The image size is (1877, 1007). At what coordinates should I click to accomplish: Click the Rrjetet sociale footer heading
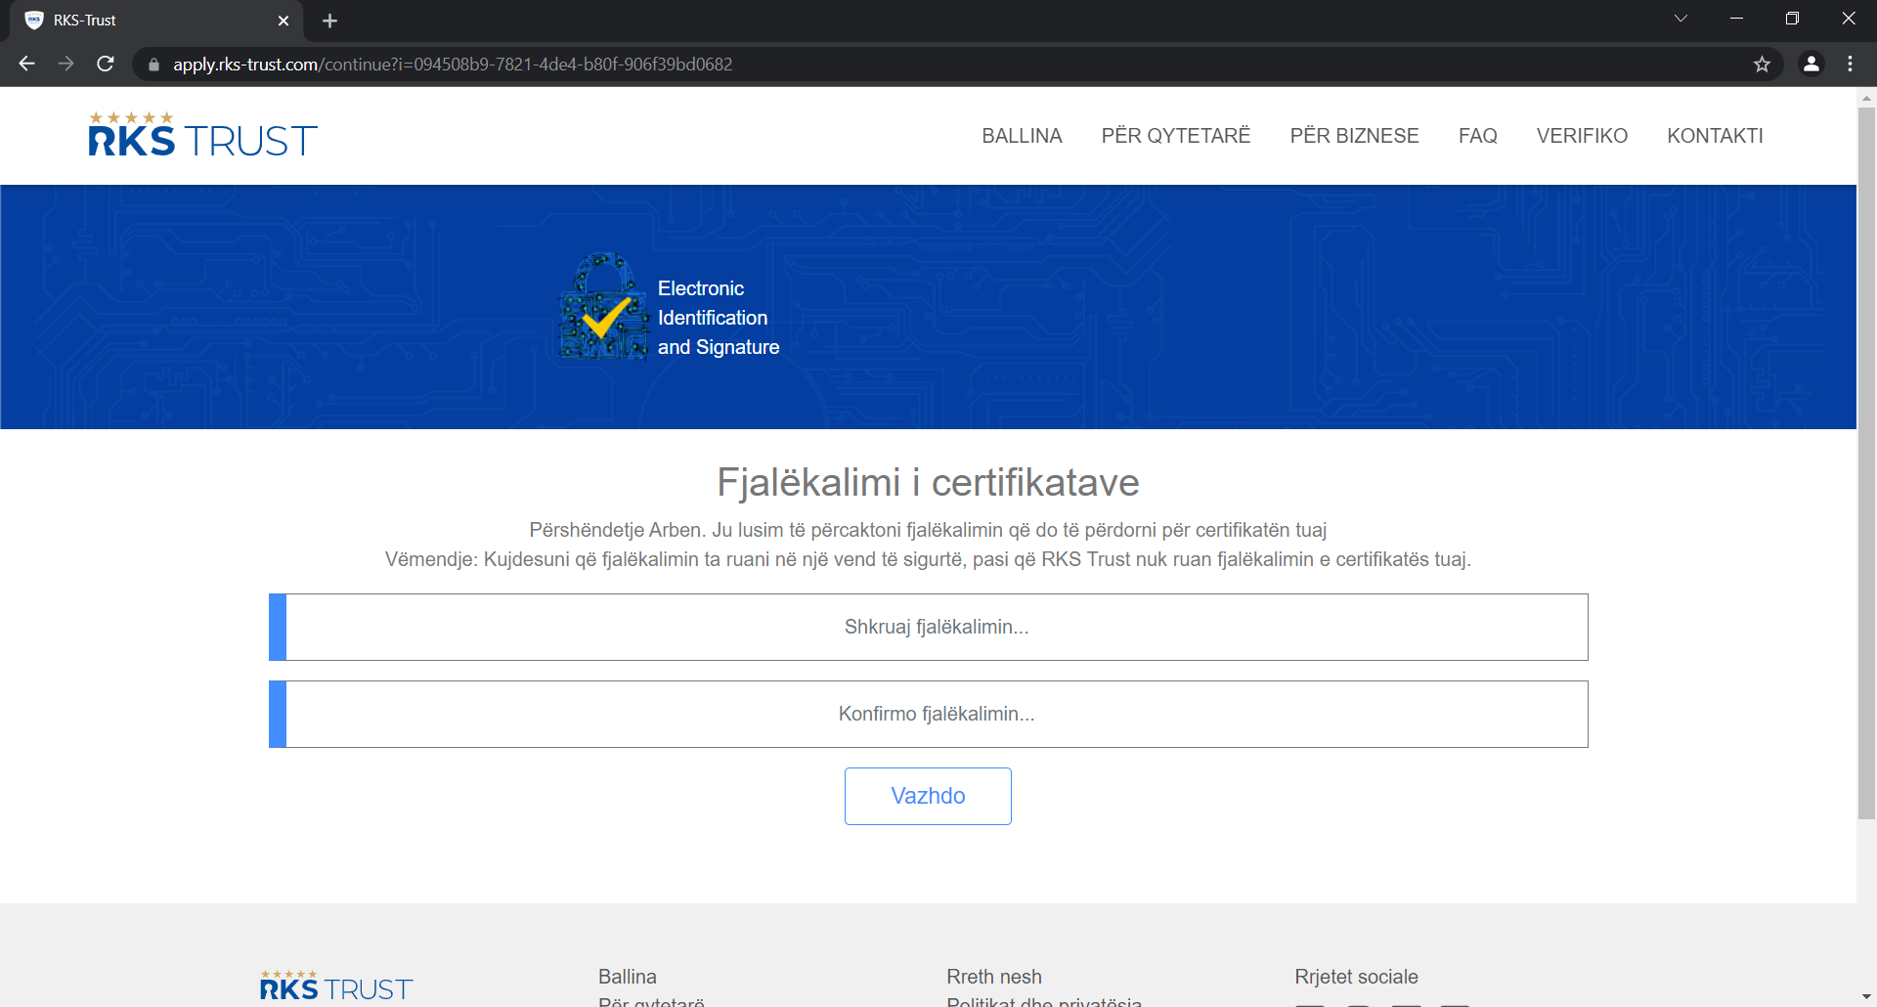pos(1356,977)
